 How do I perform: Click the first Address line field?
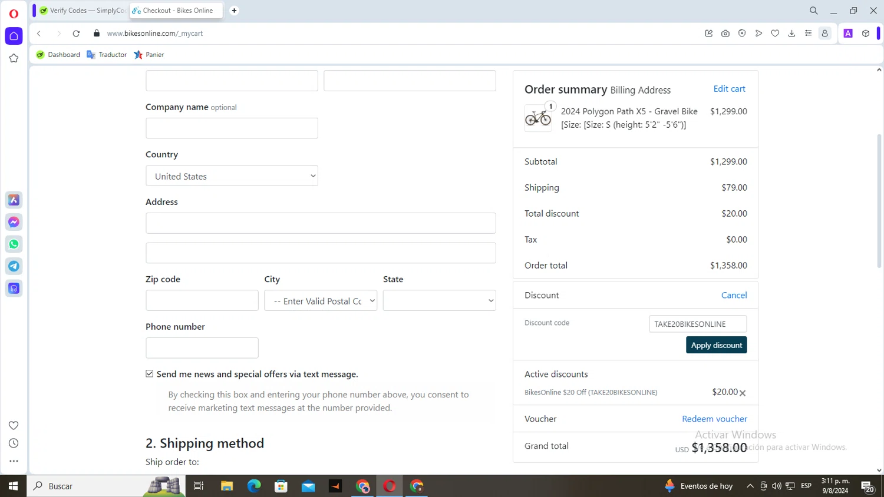[x=321, y=223]
